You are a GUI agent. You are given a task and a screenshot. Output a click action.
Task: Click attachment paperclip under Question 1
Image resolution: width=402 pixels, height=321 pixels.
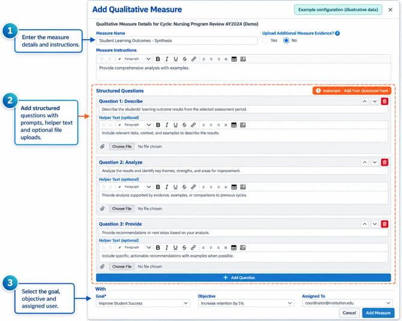(x=102, y=146)
